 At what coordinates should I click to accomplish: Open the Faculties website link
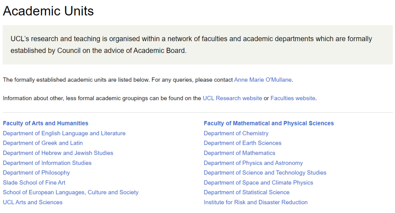point(293,98)
